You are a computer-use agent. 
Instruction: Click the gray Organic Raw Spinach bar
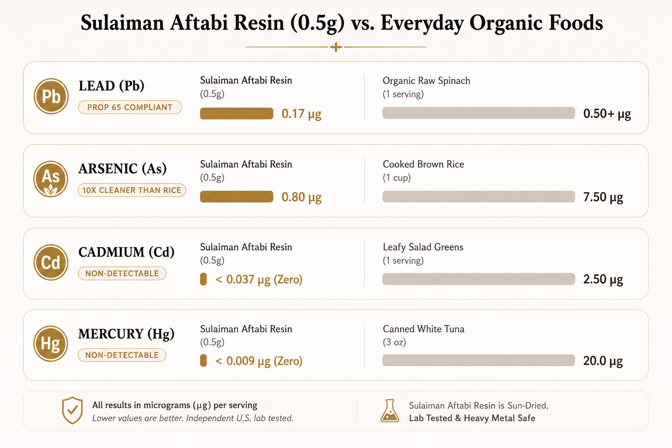479,113
